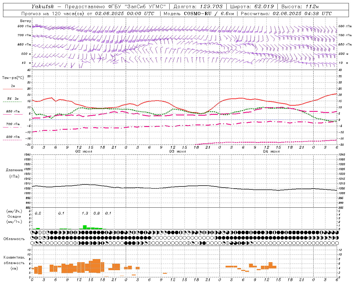Click the '(мм/1ч.)' precipitation unit label
This screenshot has width=353, height=282.
14,222
